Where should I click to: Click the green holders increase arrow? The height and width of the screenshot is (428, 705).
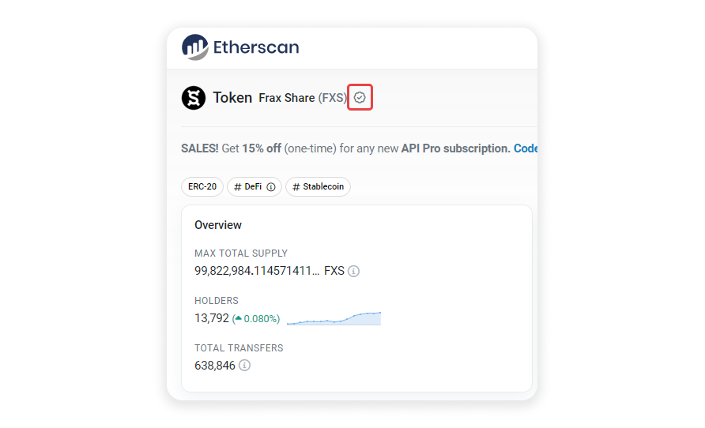click(x=238, y=318)
